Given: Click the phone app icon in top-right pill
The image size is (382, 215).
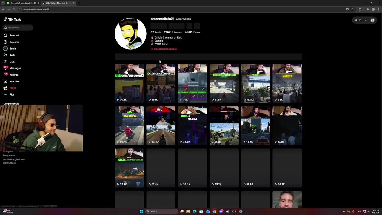Looking at the screenshot, I should click(360, 20).
